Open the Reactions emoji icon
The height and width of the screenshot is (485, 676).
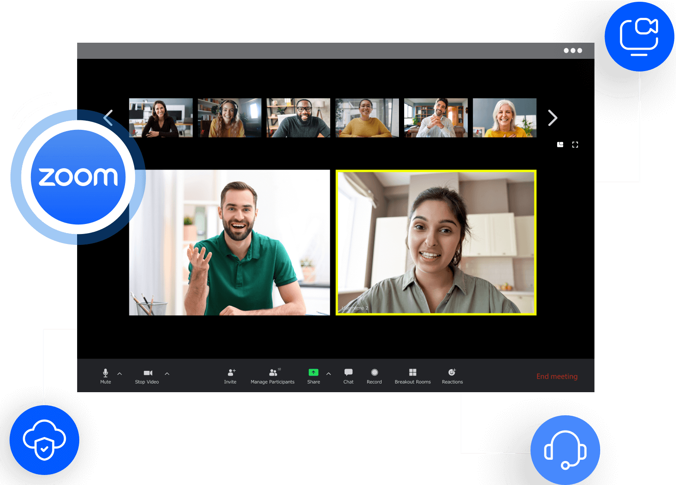(452, 373)
